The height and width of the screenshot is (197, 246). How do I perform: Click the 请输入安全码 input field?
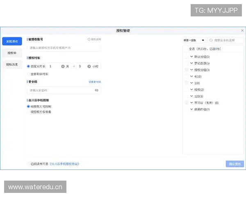point(64,90)
